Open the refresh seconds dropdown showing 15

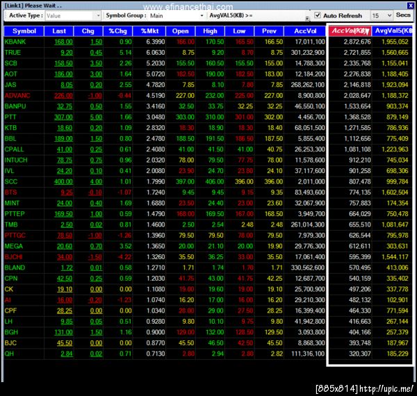pos(382,16)
